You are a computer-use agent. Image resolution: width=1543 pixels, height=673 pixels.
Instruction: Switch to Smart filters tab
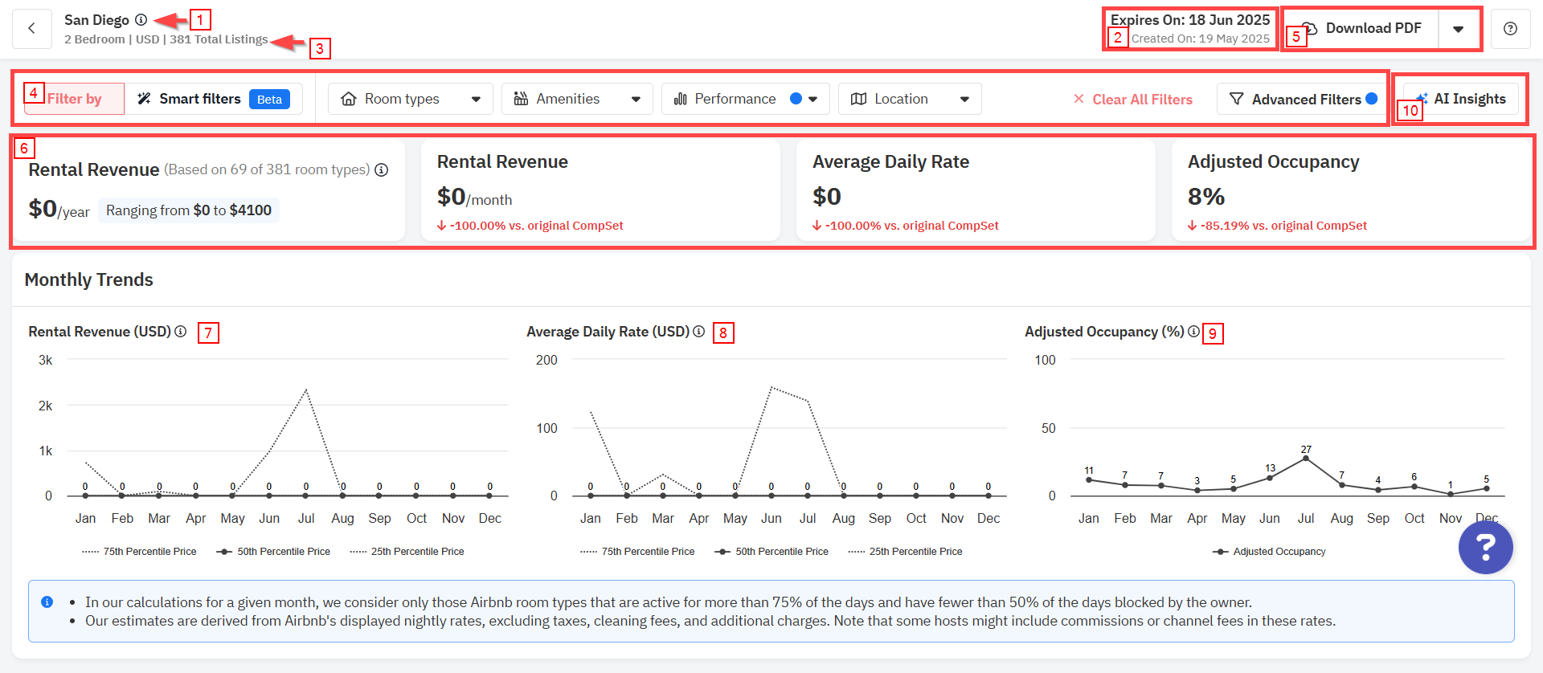[x=213, y=99]
